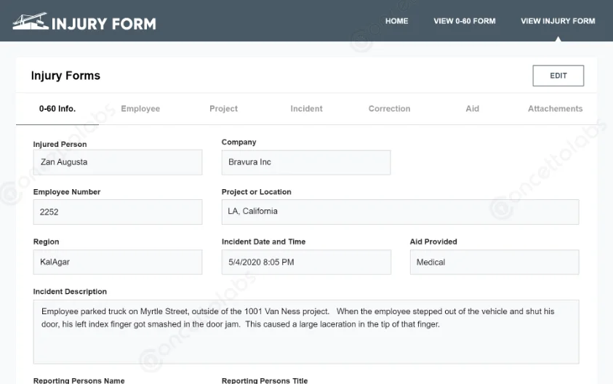The height and width of the screenshot is (384, 613).
Task: Go to View 0-60 Form page
Action: coord(464,21)
